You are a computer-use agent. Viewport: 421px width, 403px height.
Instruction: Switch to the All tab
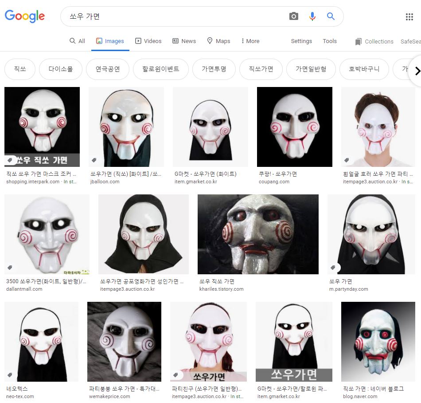(77, 41)
